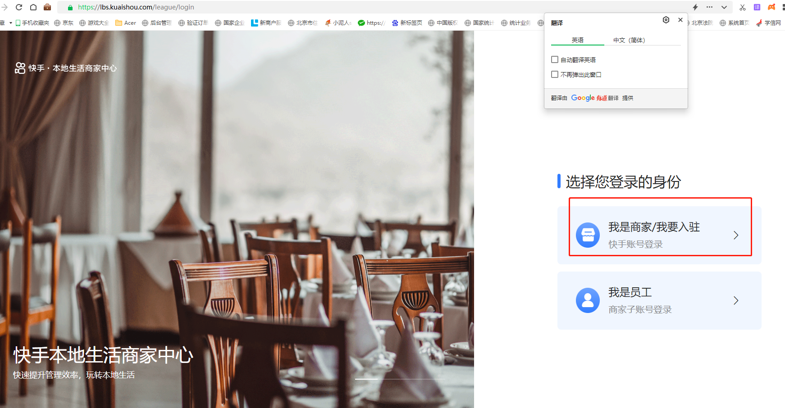Click the 快手本地生活商家中心 banner title
The width and height of the screenshot is (785, 408).
[x=103, y=355]
